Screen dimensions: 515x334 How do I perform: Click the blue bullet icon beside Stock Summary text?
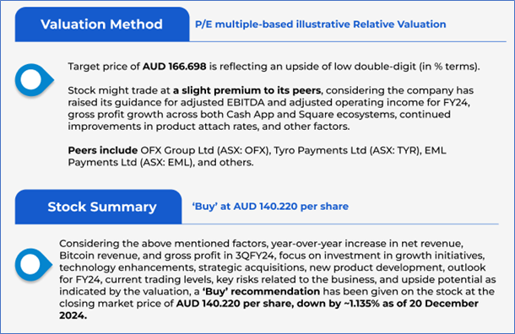click(x=34, y=265)
